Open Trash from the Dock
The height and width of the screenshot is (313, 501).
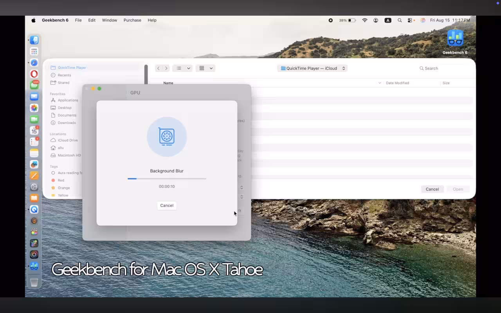pos(34,282)
